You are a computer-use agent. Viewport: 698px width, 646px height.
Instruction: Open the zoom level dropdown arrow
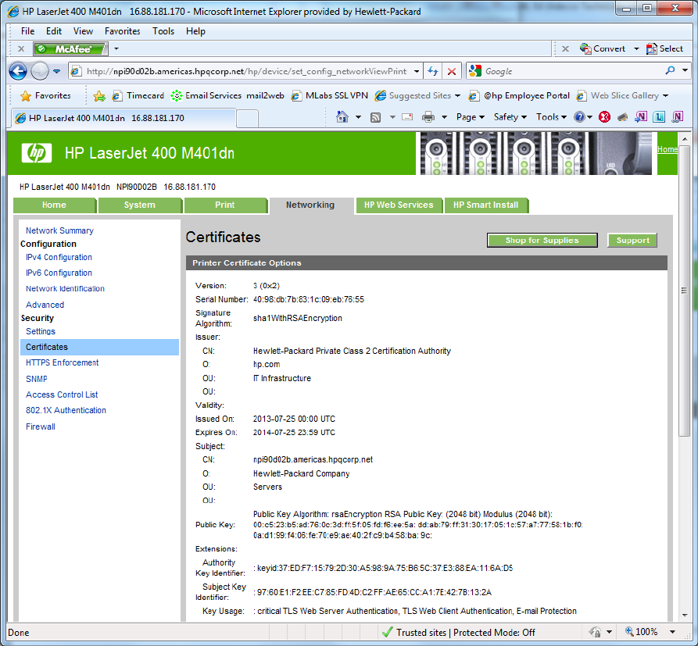(x=673, y=632)
